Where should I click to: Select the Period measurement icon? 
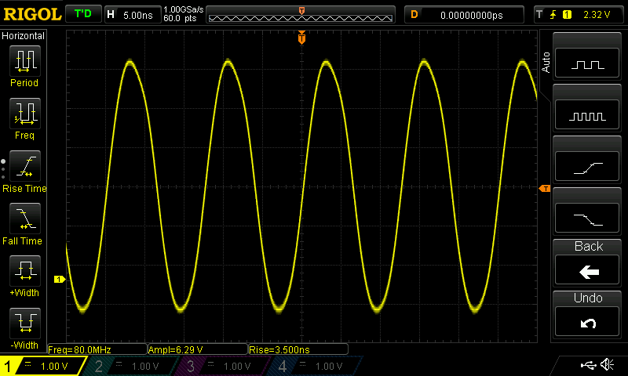pos(24,61)
